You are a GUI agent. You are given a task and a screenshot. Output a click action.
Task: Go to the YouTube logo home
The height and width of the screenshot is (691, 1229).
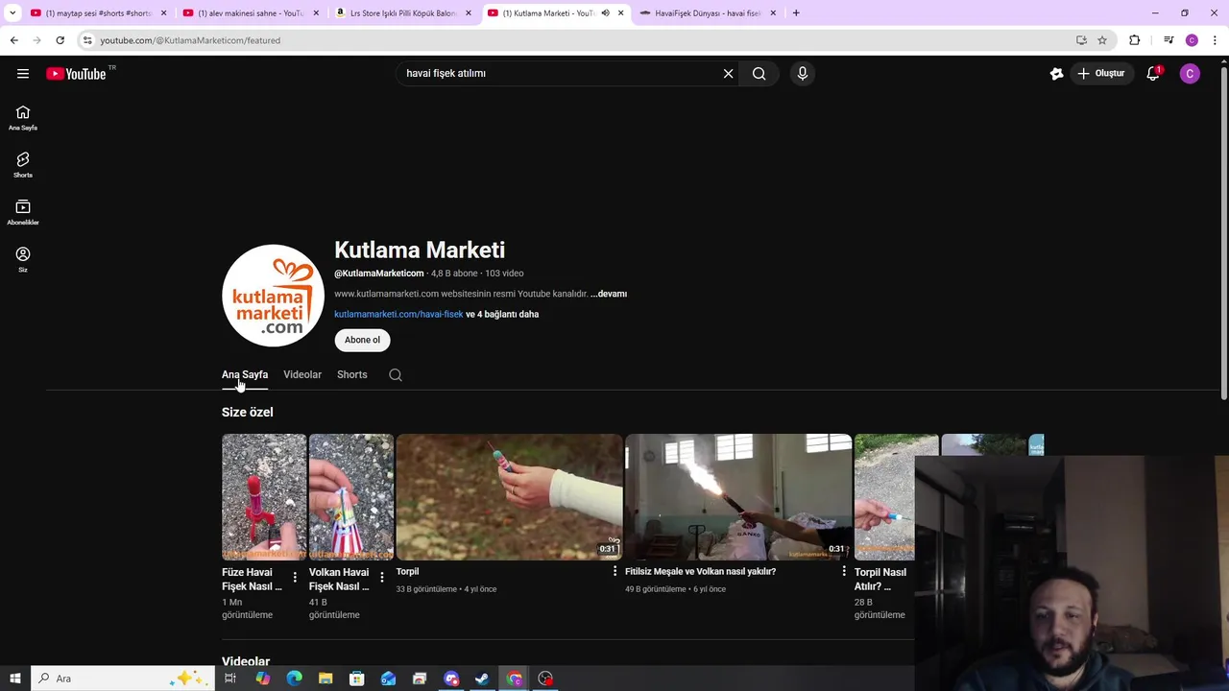click(x=76, y=74)
